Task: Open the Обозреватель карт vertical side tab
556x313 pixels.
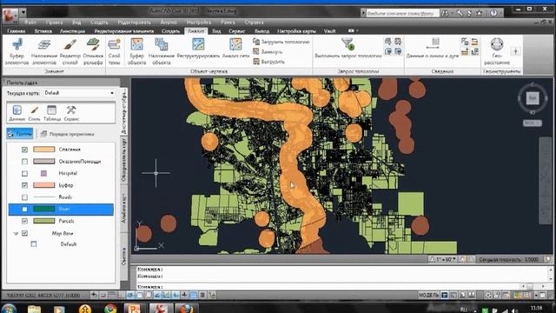Action: [x=123, y=160]
